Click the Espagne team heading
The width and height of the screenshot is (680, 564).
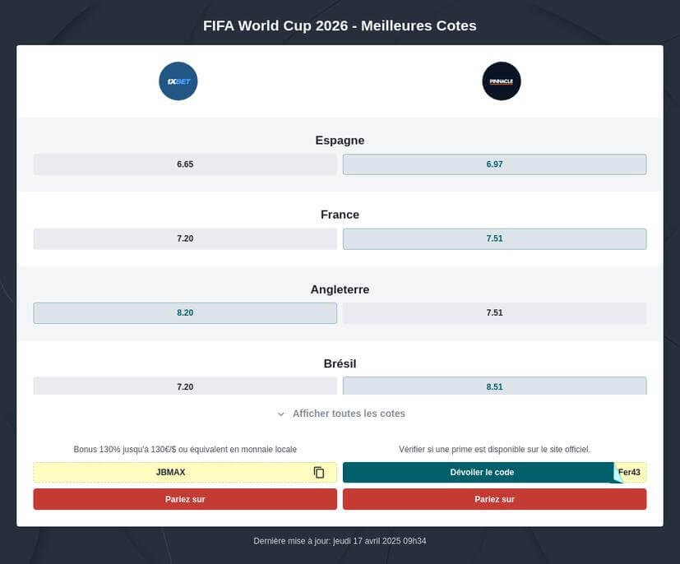point(340,141)
